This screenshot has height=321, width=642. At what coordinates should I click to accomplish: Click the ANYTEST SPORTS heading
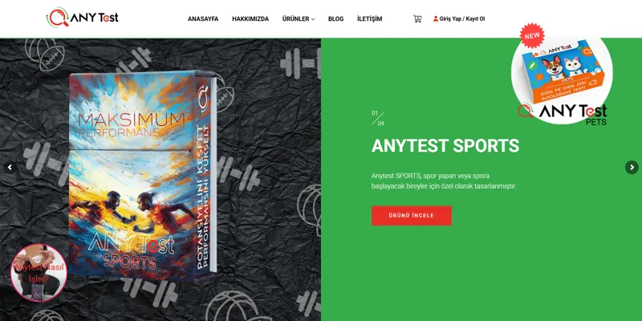[x=445, y=146]
